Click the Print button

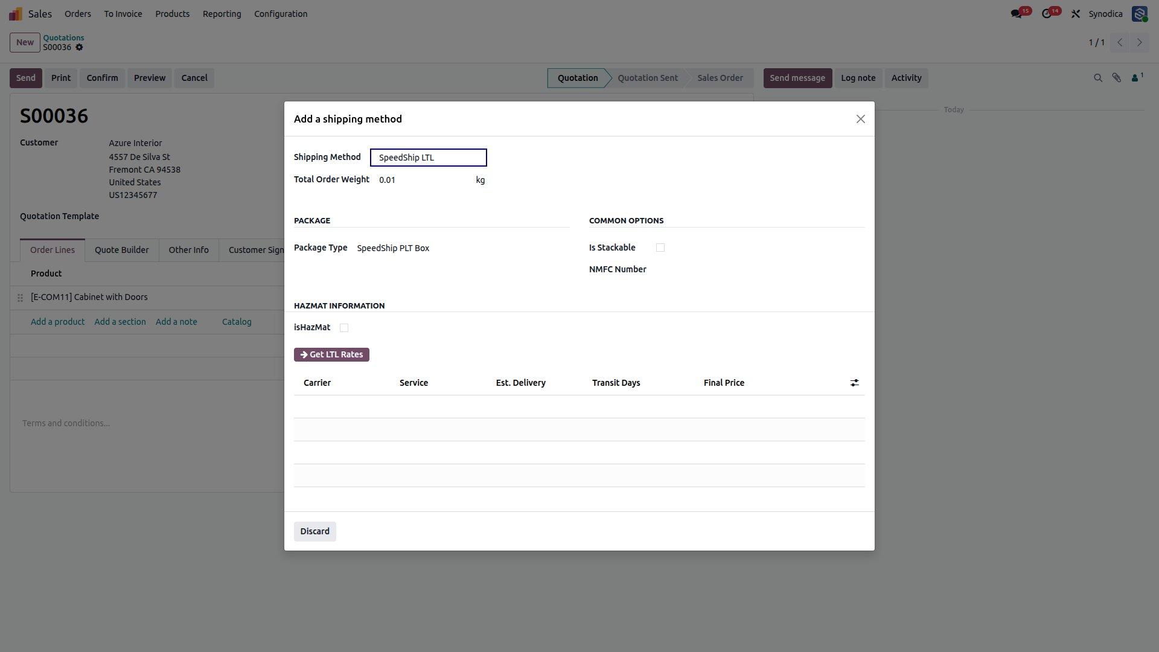61,78
